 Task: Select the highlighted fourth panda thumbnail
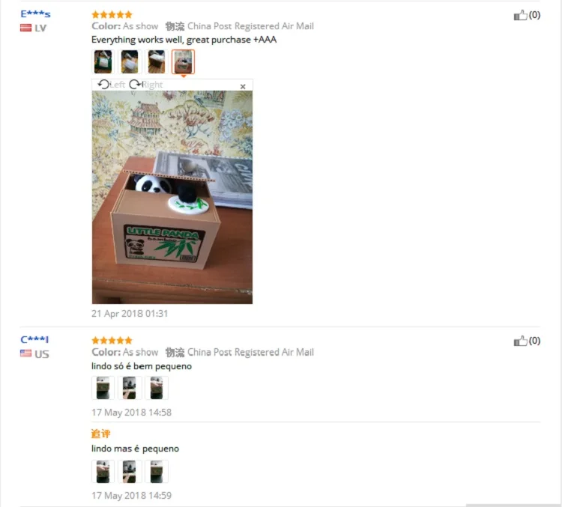click(x=183, y=61)
